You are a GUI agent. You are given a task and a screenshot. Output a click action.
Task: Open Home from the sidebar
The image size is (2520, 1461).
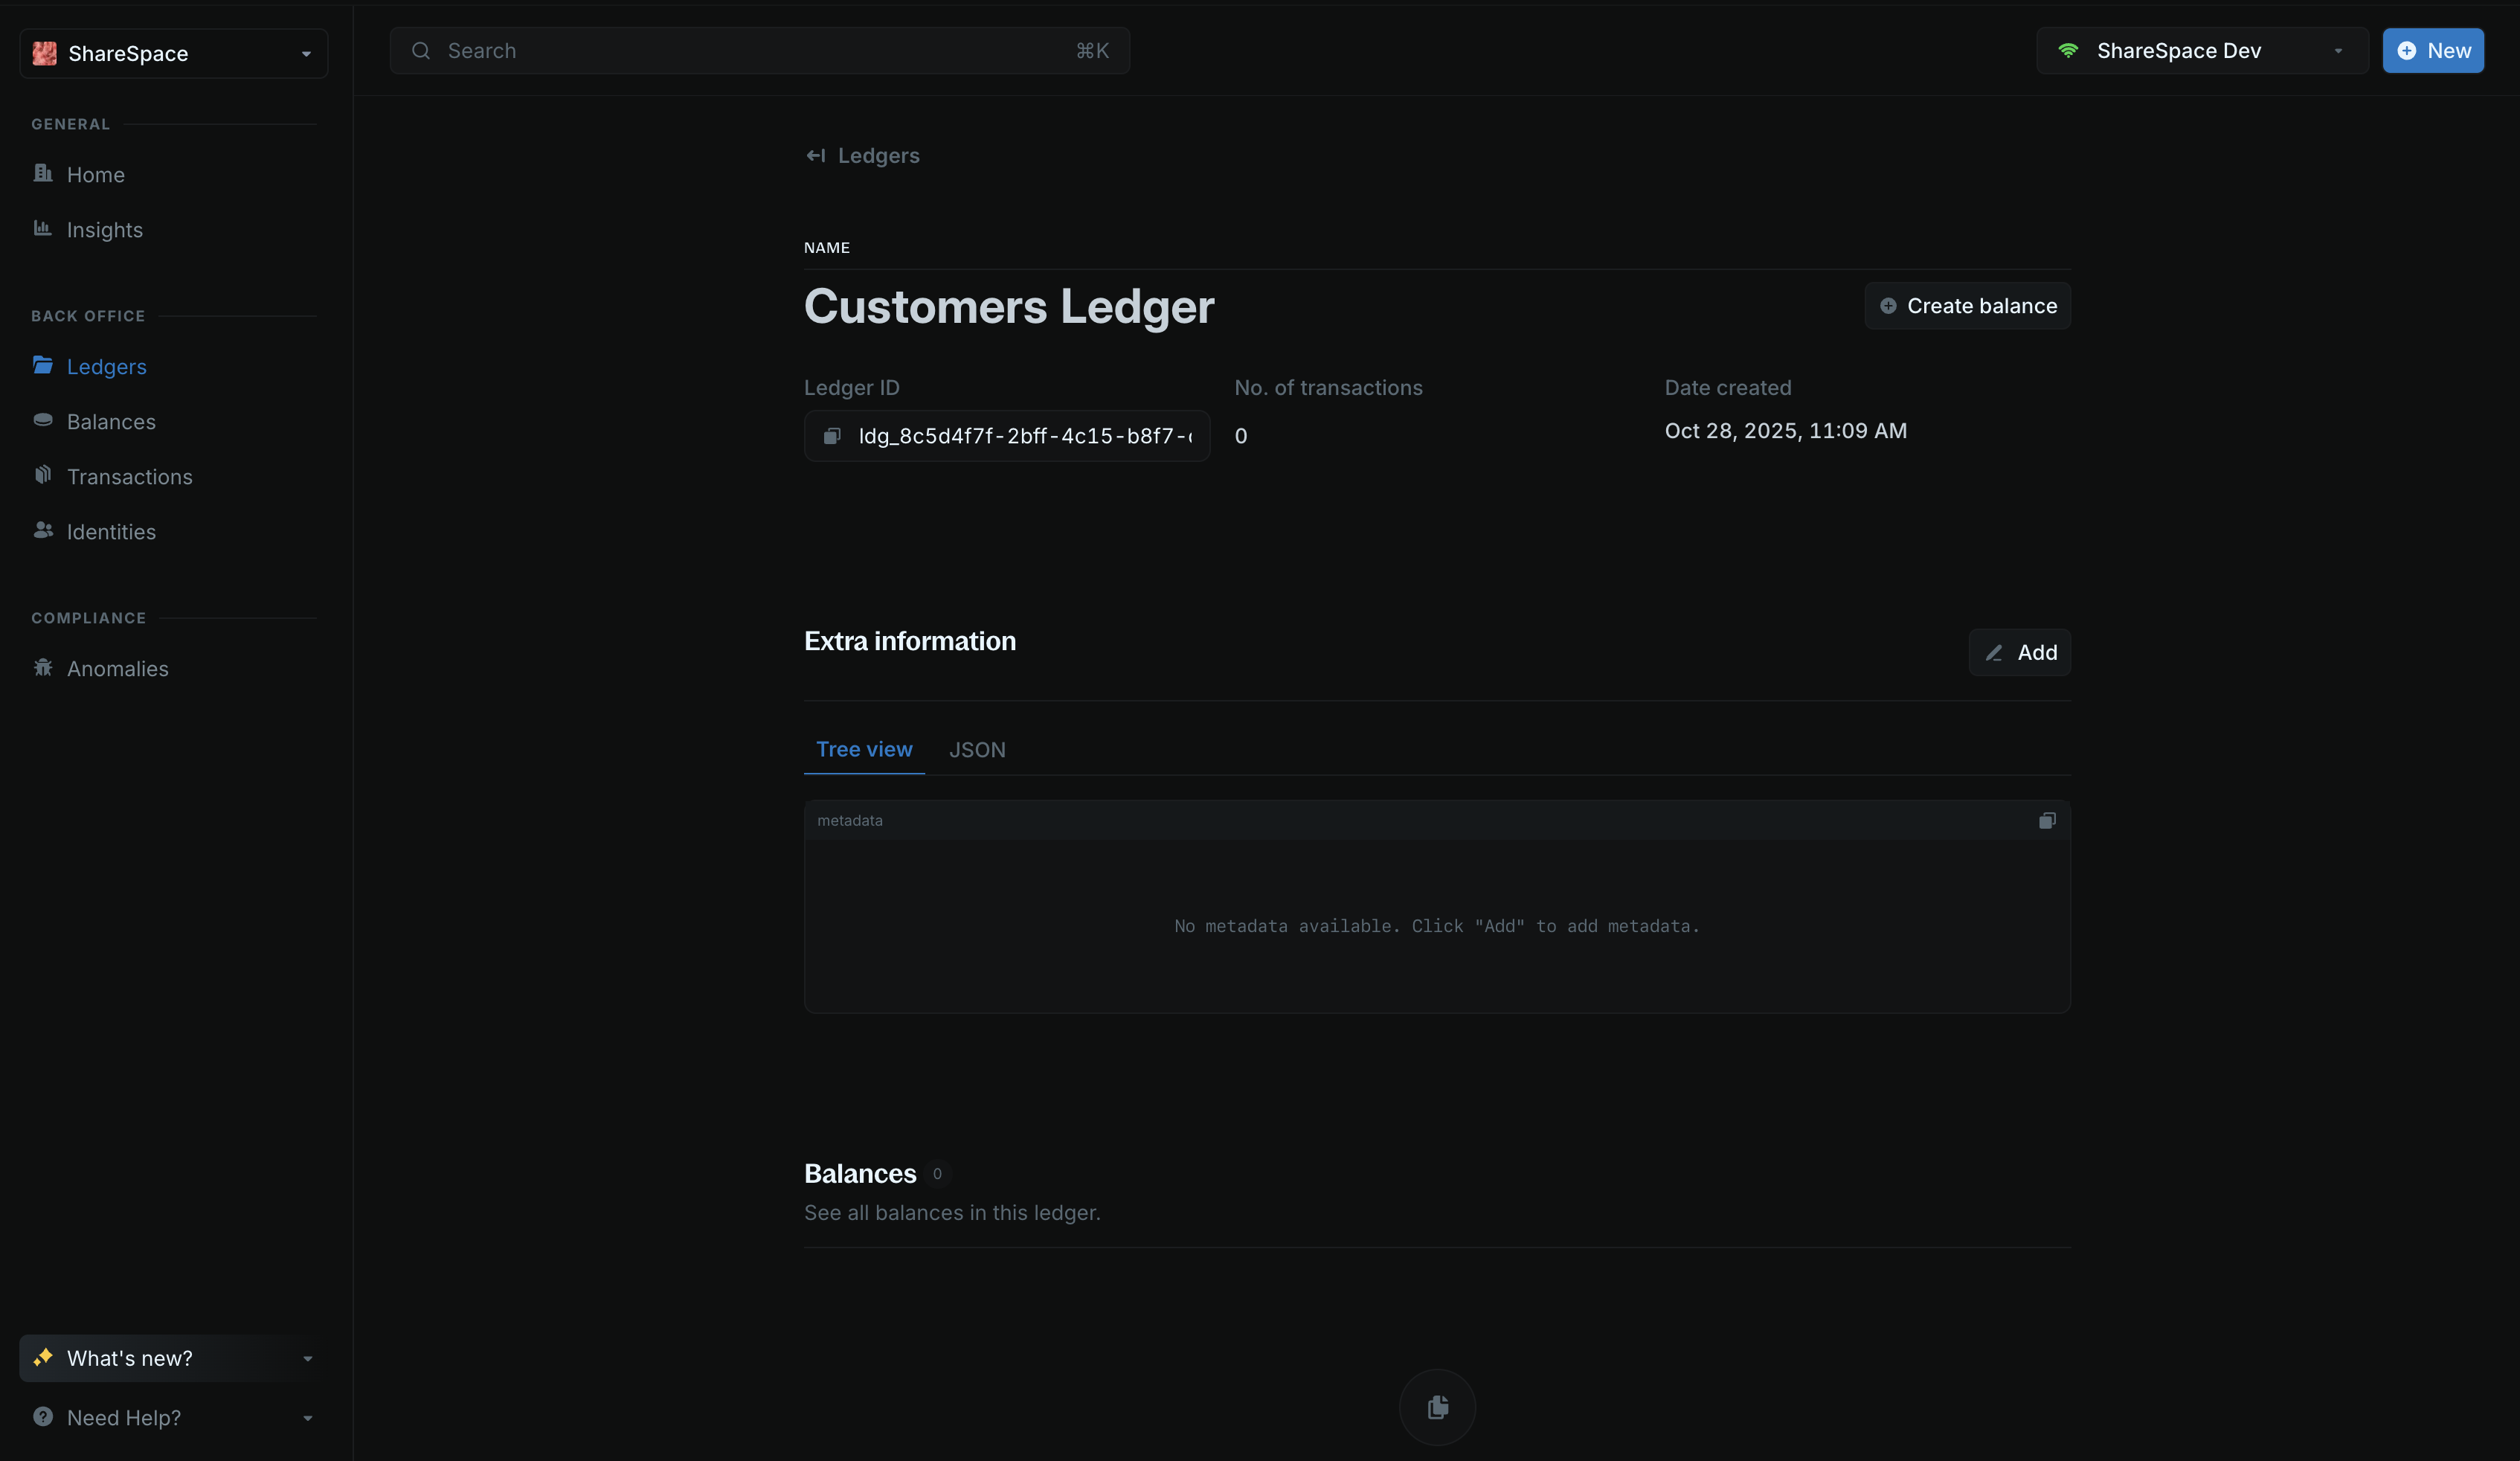[95, 173]
